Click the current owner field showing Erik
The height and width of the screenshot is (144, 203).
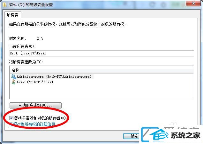tap(101, 53)
